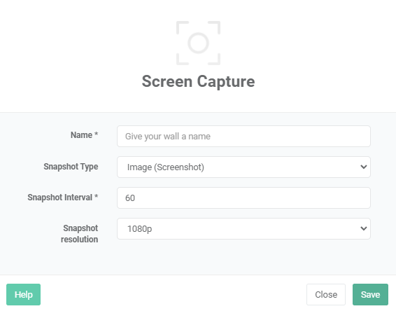Open Help for this dialog
The image size is (396, 311).
click(x=24, y=294)
